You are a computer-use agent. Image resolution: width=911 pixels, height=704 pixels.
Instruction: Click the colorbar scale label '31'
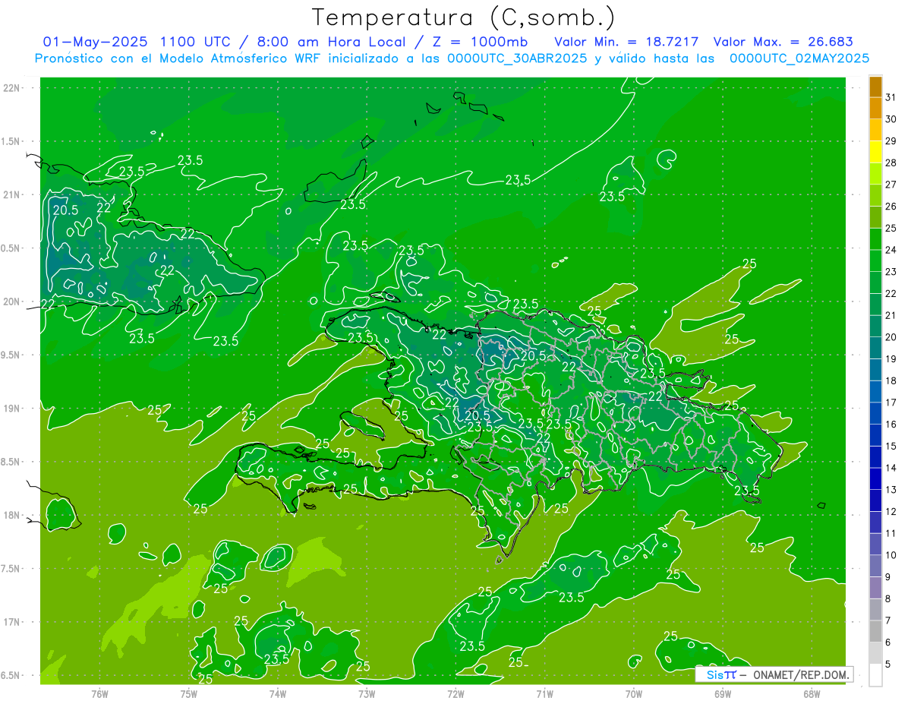point(891,97)
